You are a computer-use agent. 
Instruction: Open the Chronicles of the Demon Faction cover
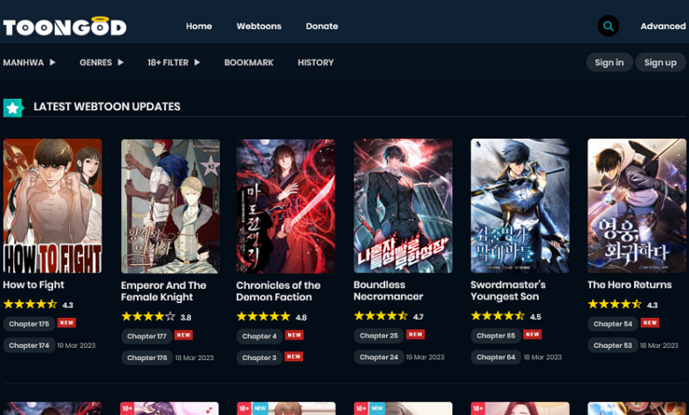285,206
